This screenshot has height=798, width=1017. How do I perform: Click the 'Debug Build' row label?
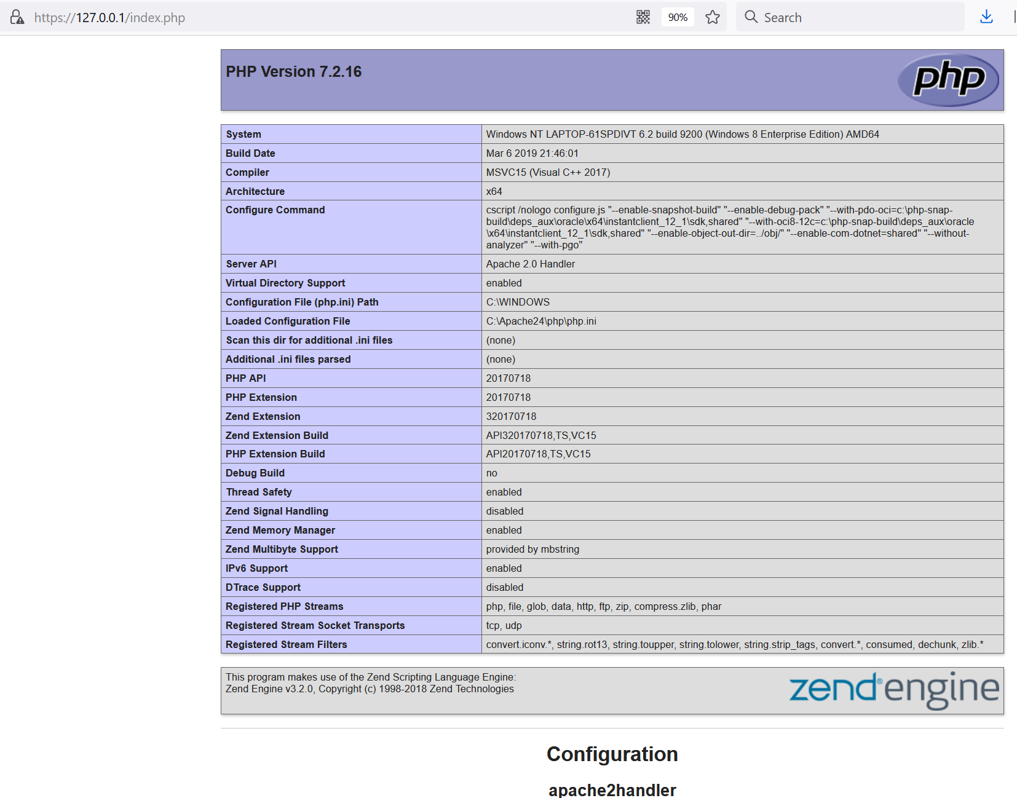coord(255,473)
